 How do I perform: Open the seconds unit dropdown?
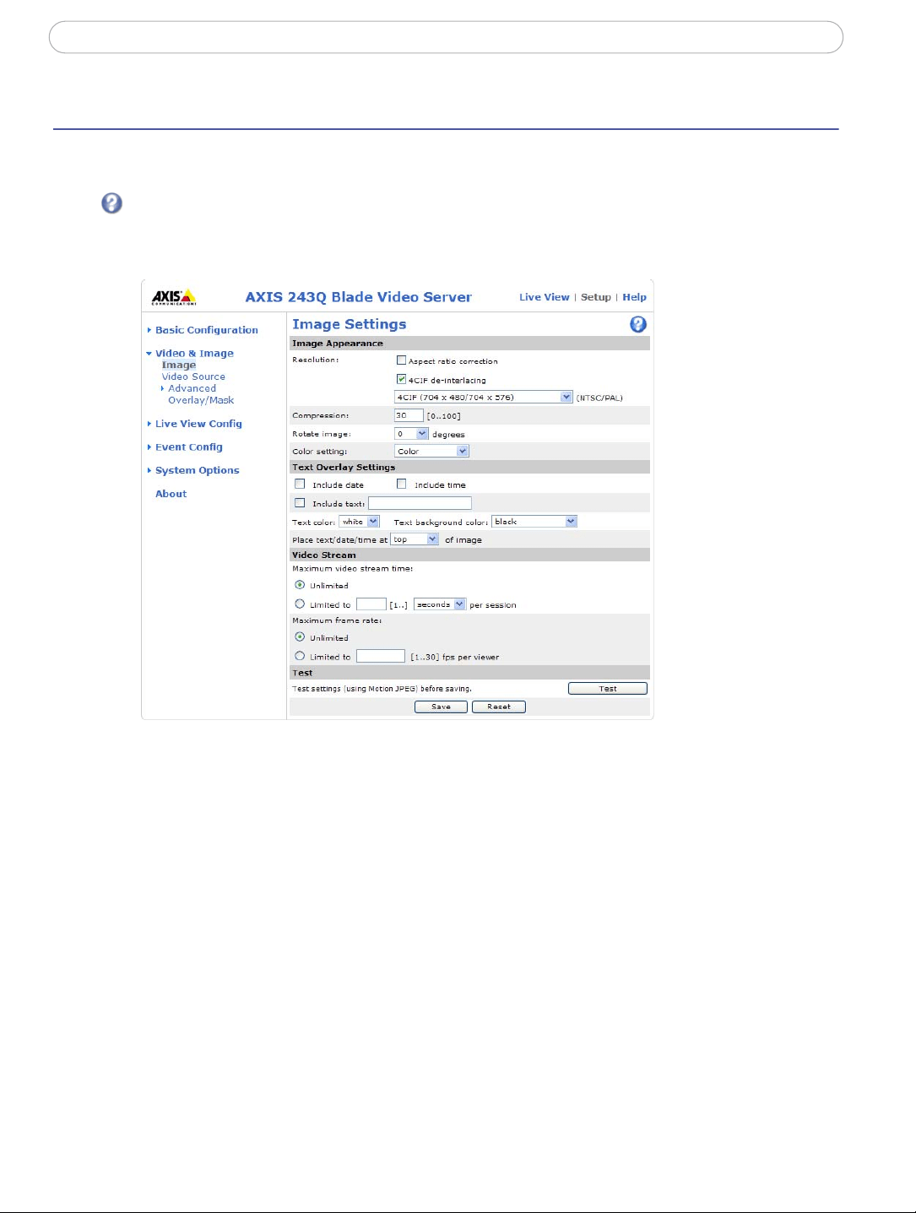[x=440, y=604]
